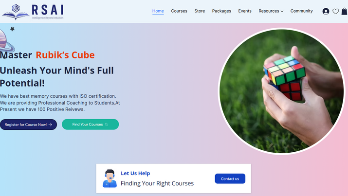Click the Rubik's cube circular photo
The image size is (348, 196).
281,91
